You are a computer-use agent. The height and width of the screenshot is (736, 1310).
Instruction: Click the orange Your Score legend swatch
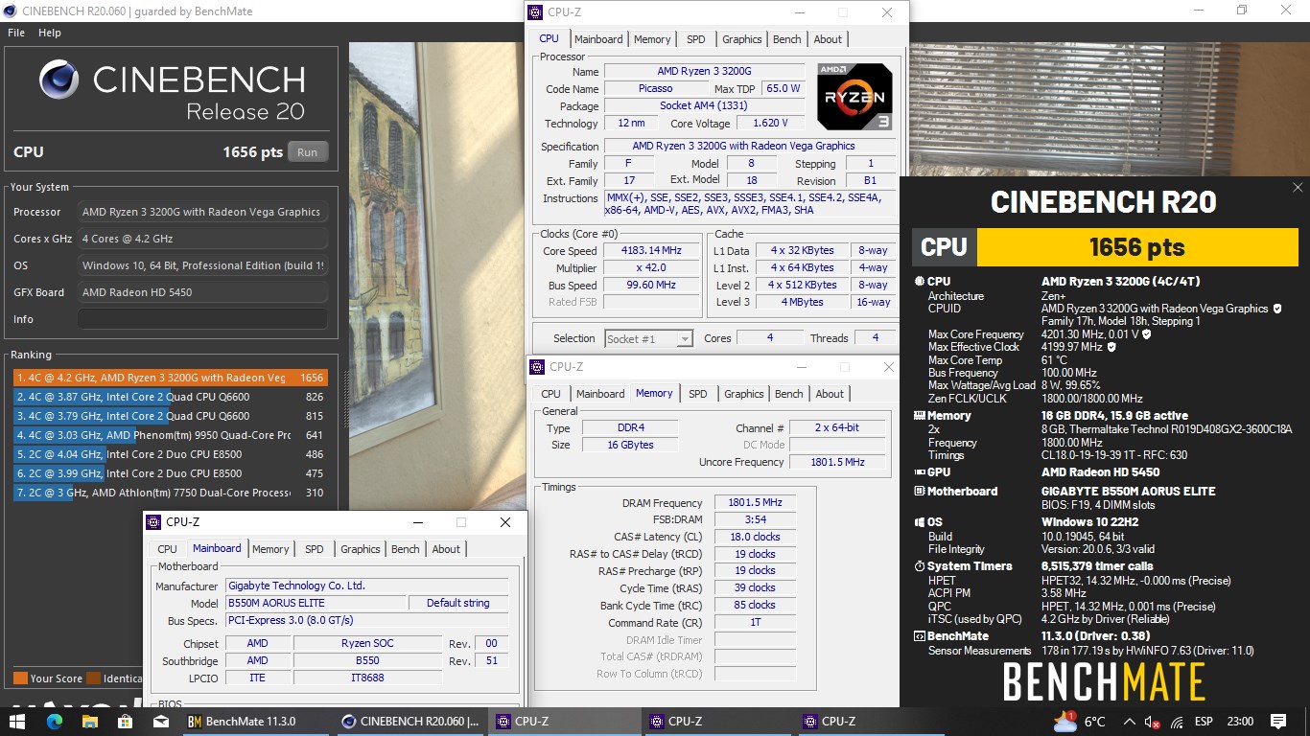click(19, 678)
